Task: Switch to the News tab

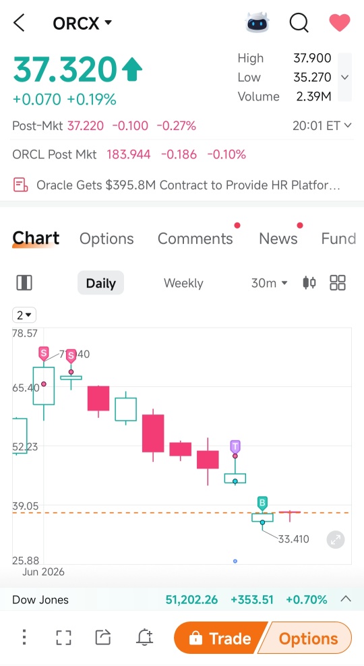Action: (278, 239)
